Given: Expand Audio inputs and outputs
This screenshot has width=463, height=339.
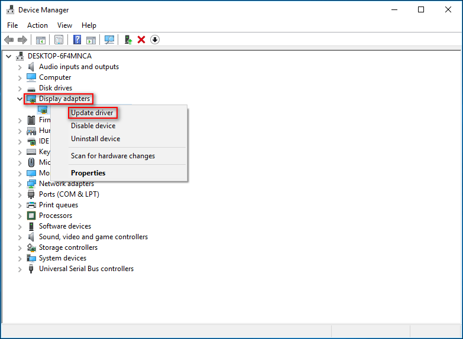Looking at the screenshot, I should [x=20, y=67].
